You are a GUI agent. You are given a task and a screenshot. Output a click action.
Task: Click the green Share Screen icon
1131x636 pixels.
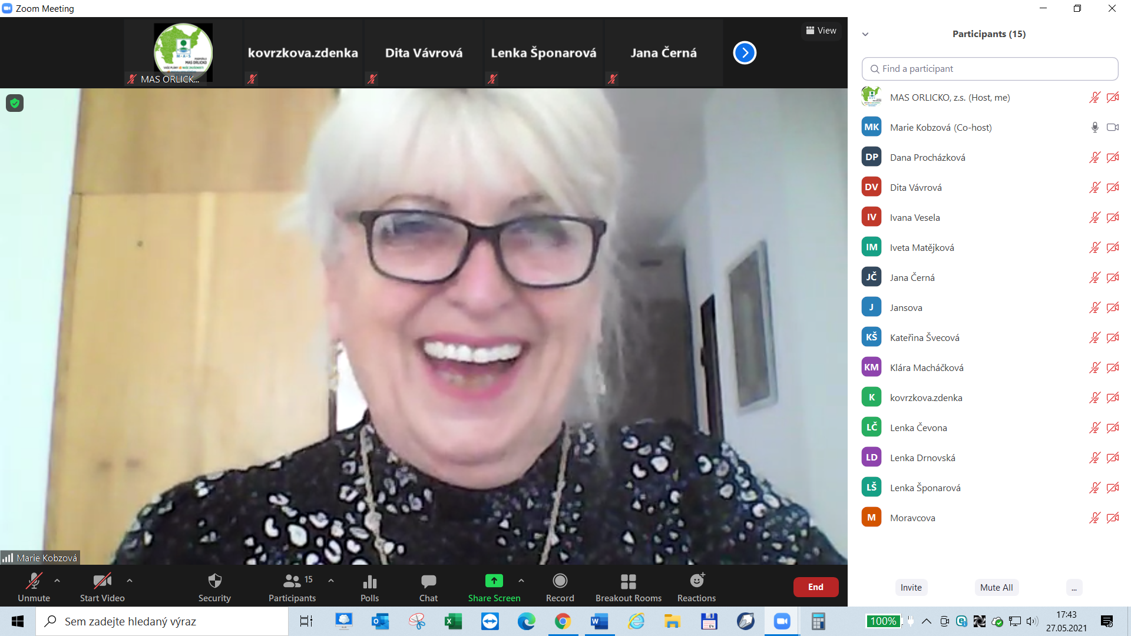(x=494, y=581)
